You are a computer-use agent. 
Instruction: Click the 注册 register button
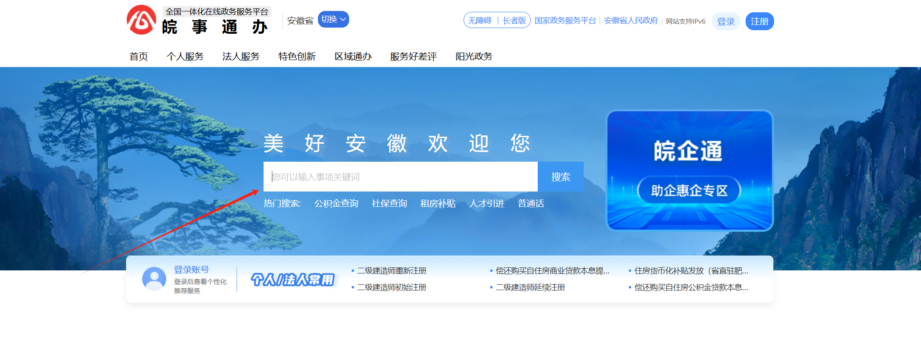click(759, 21)
